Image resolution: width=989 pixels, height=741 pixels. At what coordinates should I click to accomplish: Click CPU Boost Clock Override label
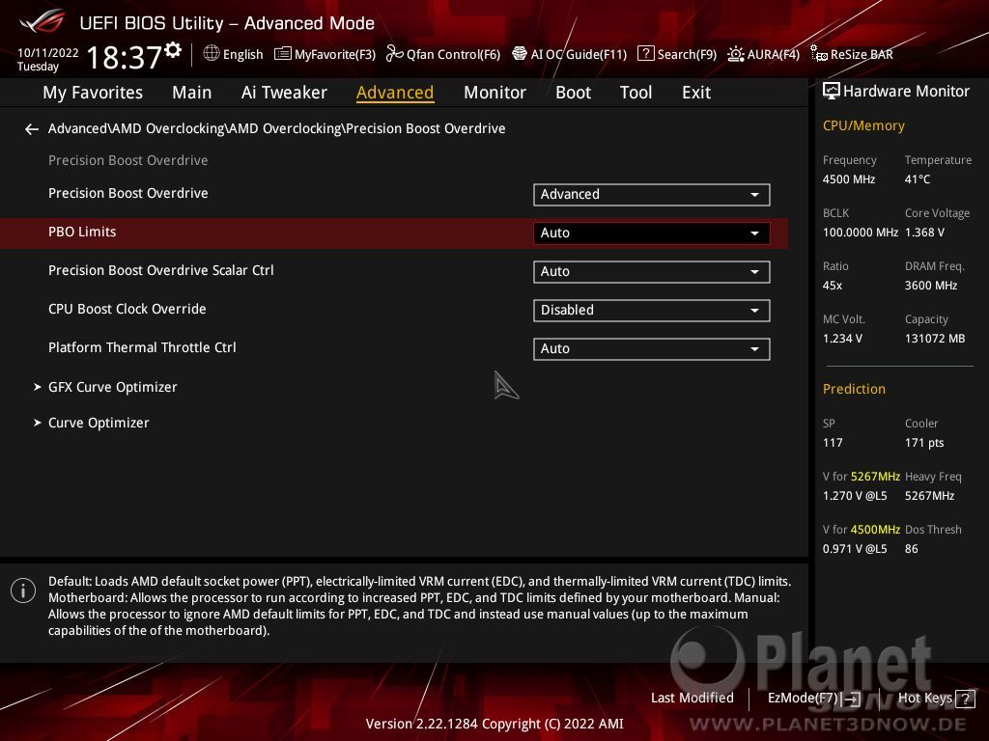coord(127,309)
